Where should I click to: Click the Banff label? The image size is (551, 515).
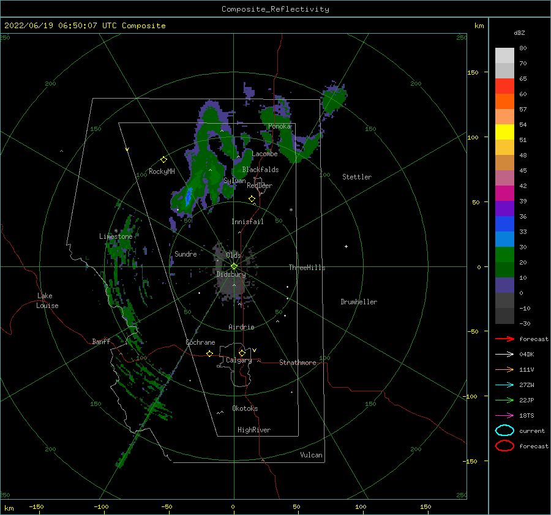click(x=101, y=341)
